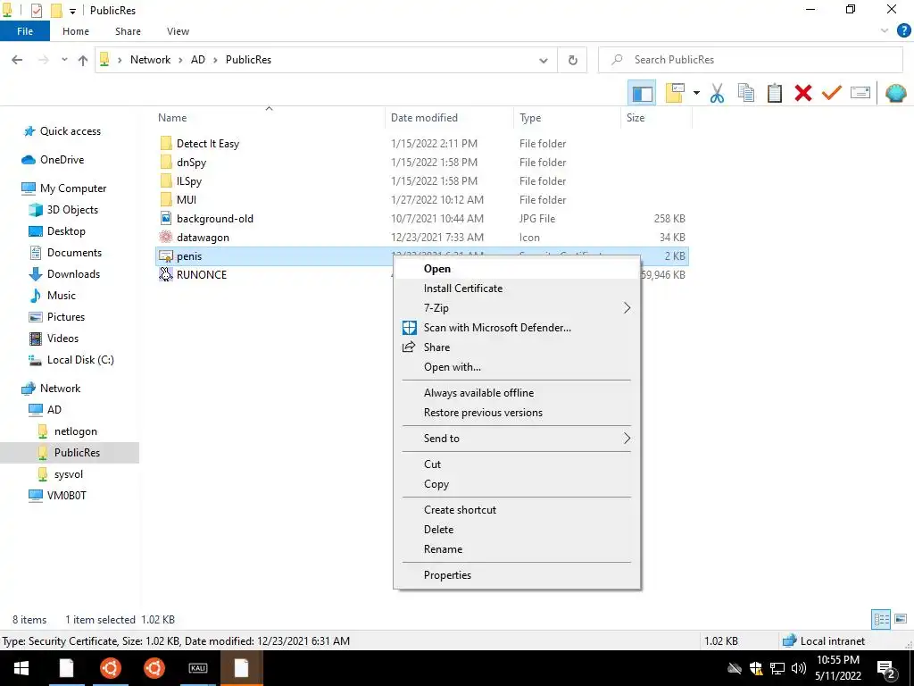Select the background-old JPG file icon

(166, 218)
